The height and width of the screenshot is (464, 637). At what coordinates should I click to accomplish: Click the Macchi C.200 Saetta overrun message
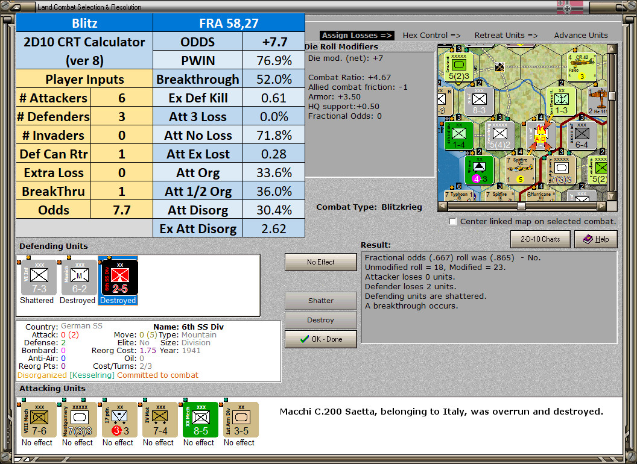(441, 412)
